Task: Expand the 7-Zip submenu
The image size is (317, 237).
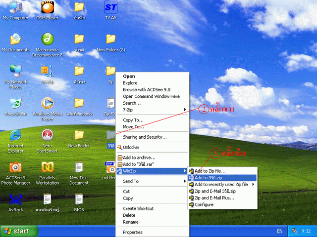Action: click(x=153, y=110)
